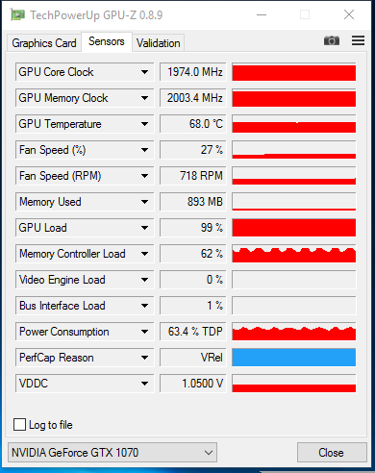Image resolution: width=375 pixels, height=473 pixels.
Task: Click the blue PerfCap Reason graph bar
Action: [294, 358]
